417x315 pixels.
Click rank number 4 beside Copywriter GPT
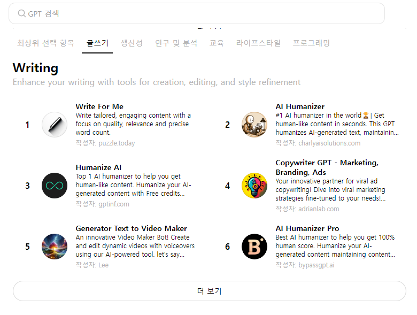227,186
